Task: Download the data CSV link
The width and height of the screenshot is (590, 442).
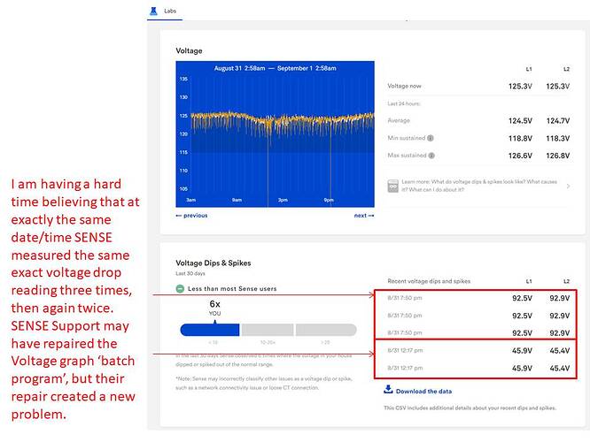Action: 423,392
